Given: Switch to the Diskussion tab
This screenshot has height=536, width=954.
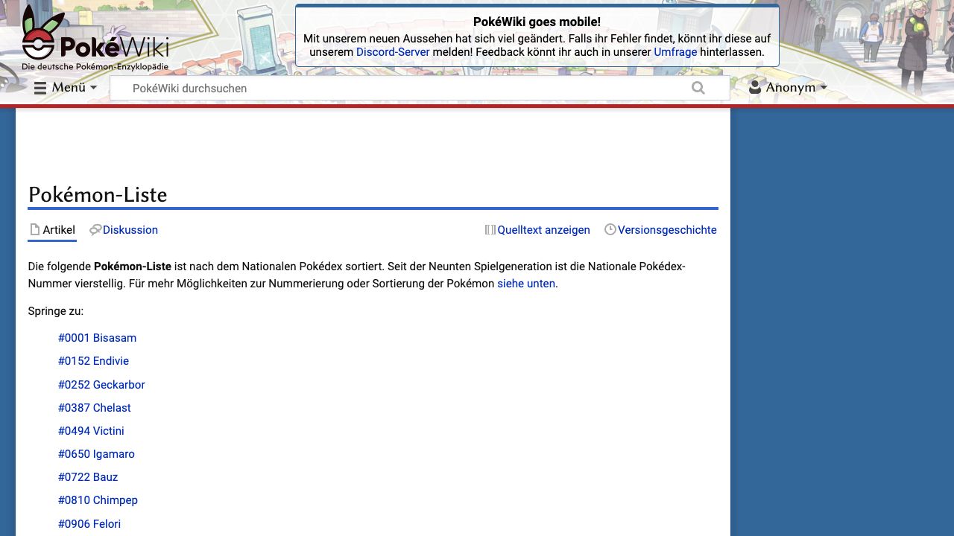Looking at the screenshot, I should [130, 230].
